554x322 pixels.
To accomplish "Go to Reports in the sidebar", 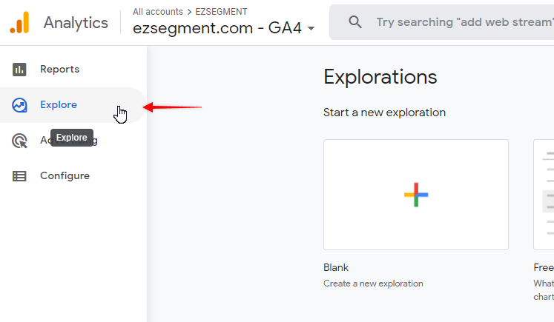I will (x=60, y=70).
